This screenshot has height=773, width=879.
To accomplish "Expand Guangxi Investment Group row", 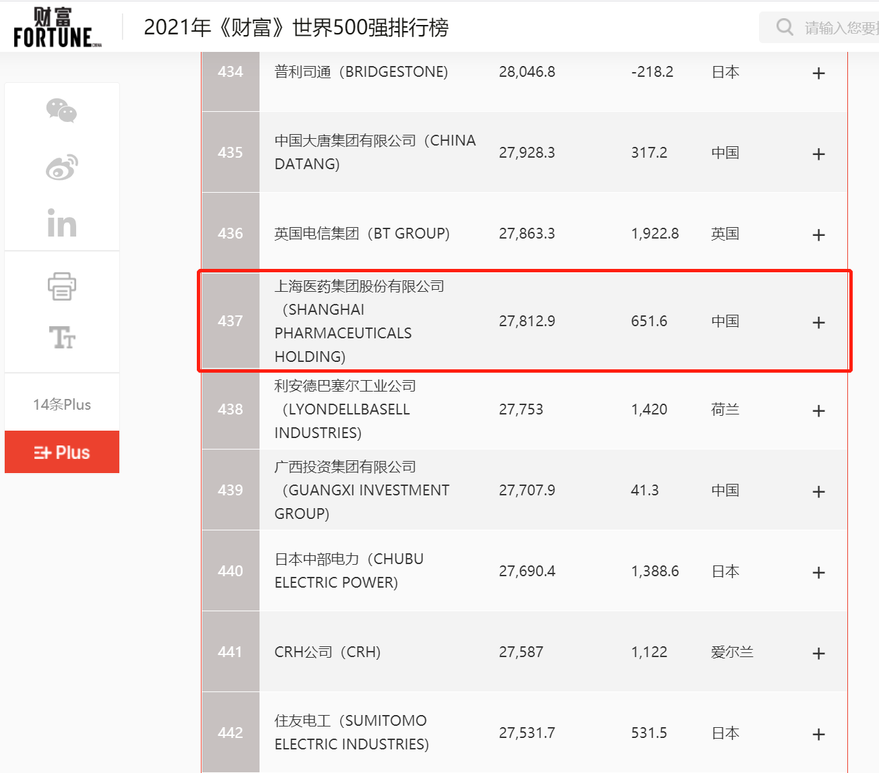I will pyautogui.click(x=818, y=491).
